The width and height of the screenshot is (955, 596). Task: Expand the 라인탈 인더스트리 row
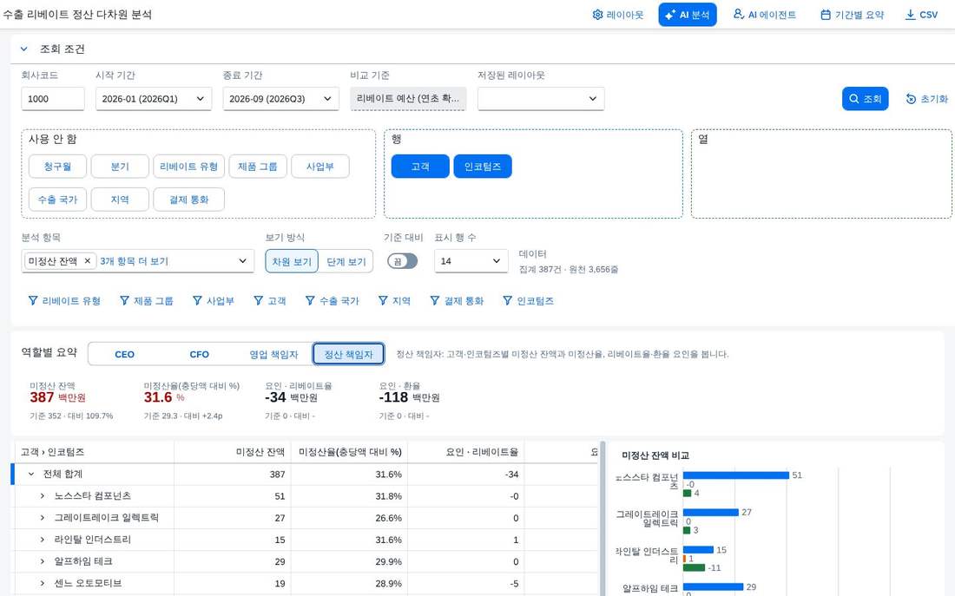pyautogui.click(x=42, y=540)
